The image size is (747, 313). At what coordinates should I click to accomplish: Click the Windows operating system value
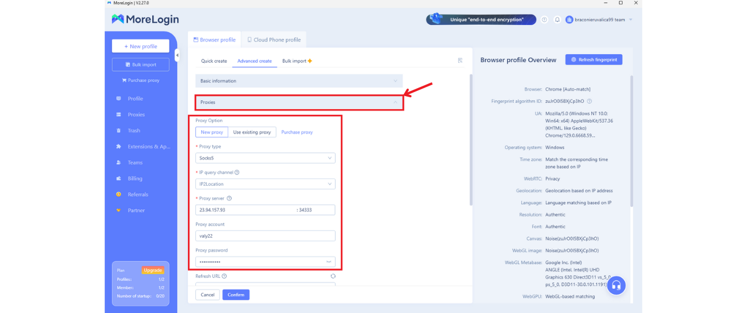554,148
